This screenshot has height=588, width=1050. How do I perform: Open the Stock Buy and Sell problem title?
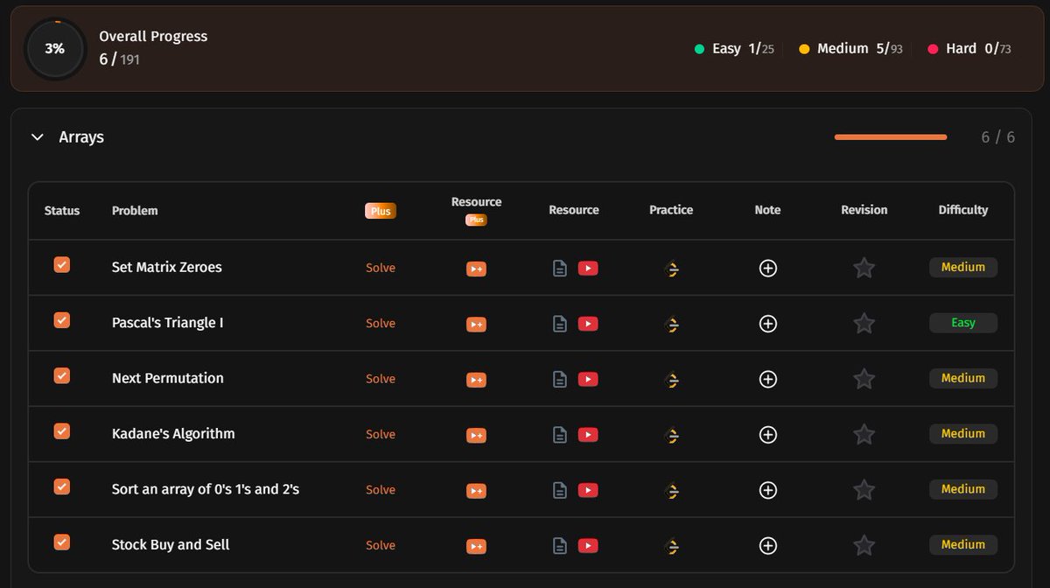(x=171, y=544)
